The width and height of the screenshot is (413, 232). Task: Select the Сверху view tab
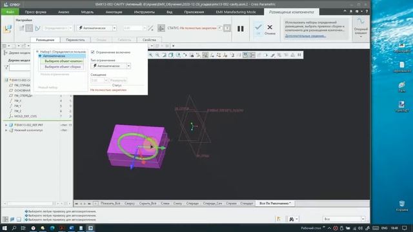pyautogui.click(x=130, y=204)
